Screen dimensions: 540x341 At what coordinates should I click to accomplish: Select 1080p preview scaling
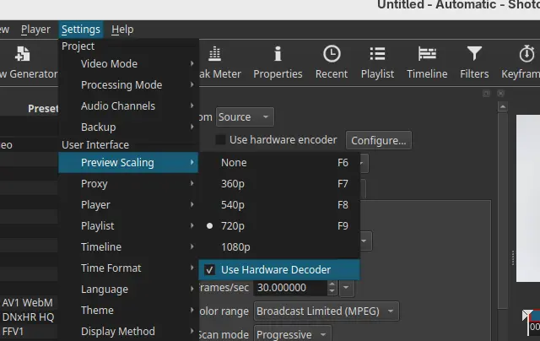tap(235, 247)
